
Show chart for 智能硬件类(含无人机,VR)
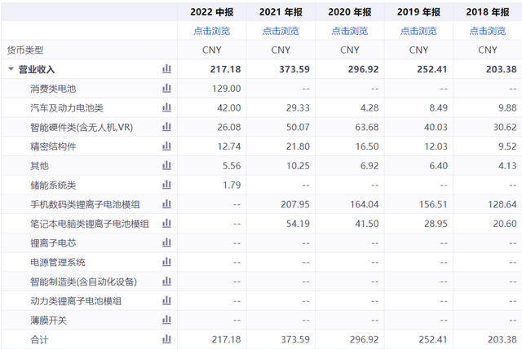tap(166, 127)
